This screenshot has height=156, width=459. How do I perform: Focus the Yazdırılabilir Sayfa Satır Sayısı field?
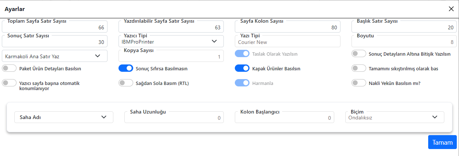point(171,27)
